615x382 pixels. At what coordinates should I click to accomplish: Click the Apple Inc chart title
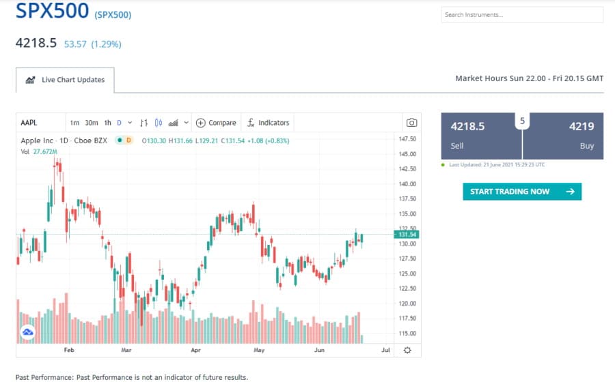[x=64, y=141]
